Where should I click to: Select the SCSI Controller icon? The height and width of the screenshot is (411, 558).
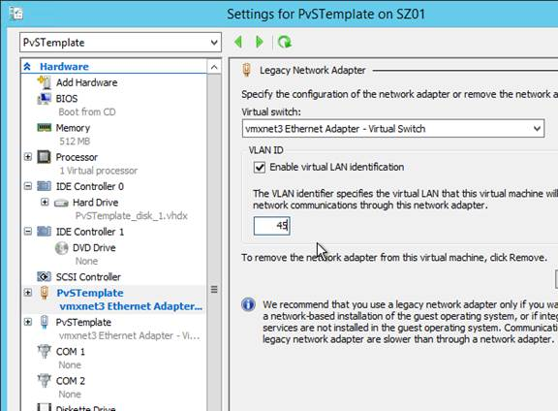pyautogui.click(x=45, y=276)
